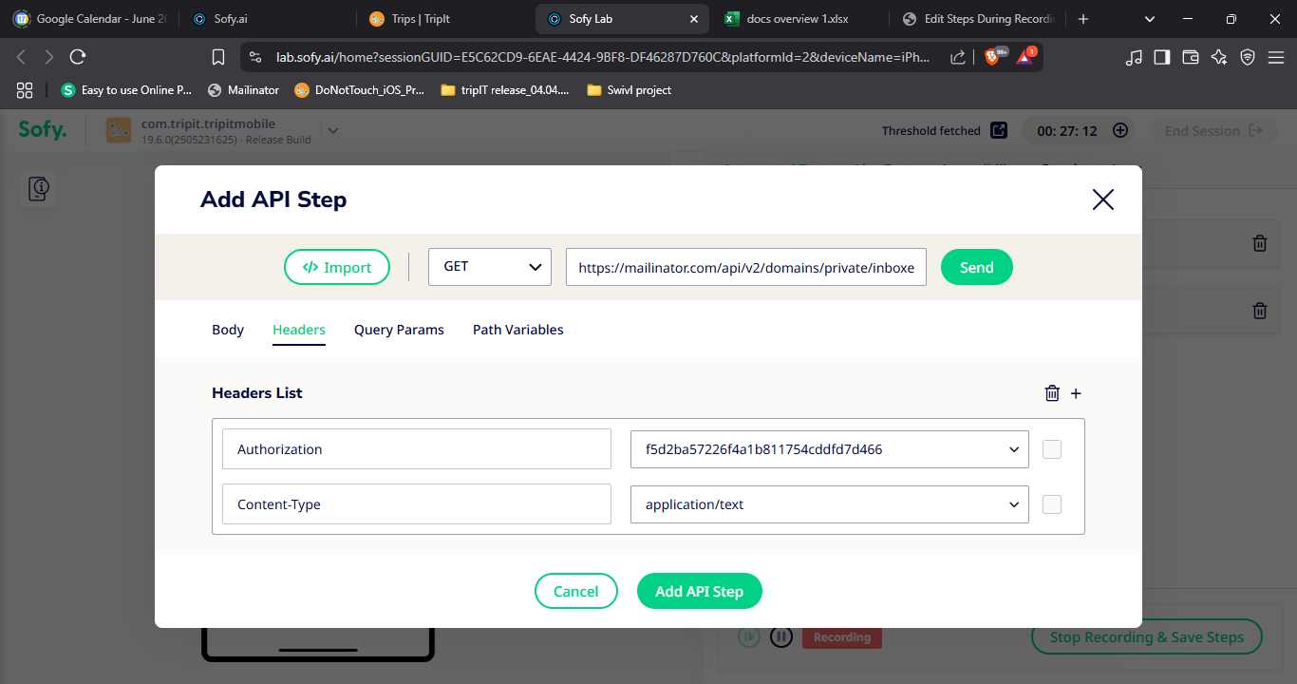Switch to the Body tab
The width and height of the screenshot is (1297, 684).
[x=228, y=330]
